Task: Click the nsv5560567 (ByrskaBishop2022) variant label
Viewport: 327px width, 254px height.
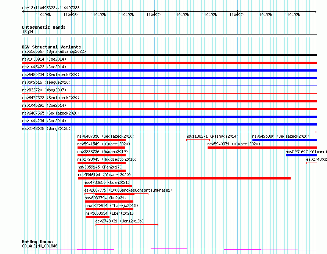Action: 54,51
